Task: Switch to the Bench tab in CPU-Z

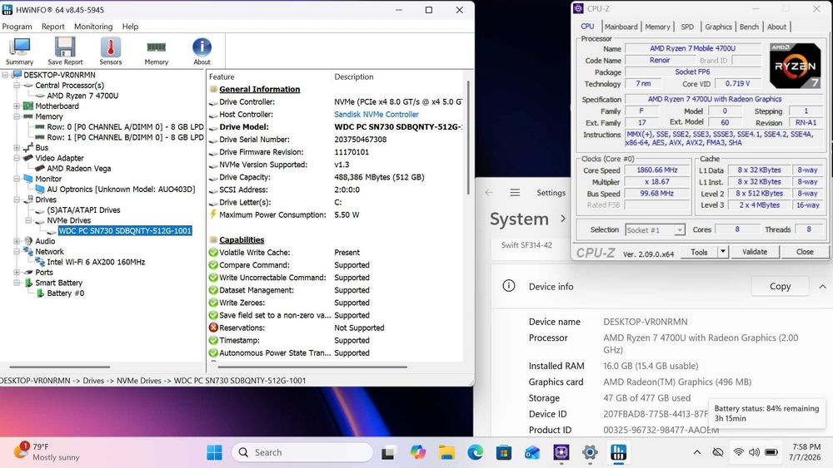Action: coord(749,27)
